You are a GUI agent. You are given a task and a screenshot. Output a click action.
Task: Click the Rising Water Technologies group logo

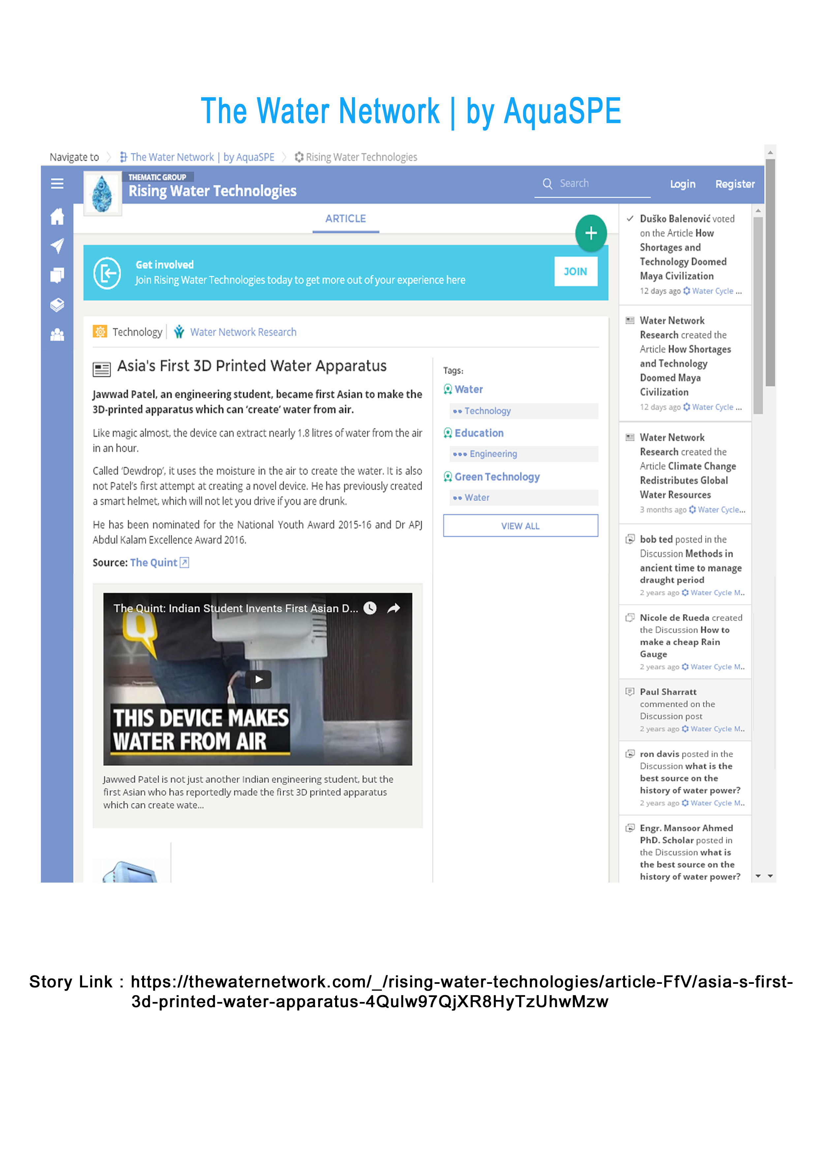pos(102,194)
